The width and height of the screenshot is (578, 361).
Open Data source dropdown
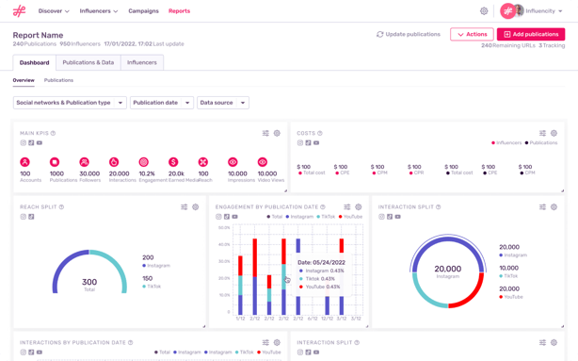pyautogui.click(x=223, y=103)
